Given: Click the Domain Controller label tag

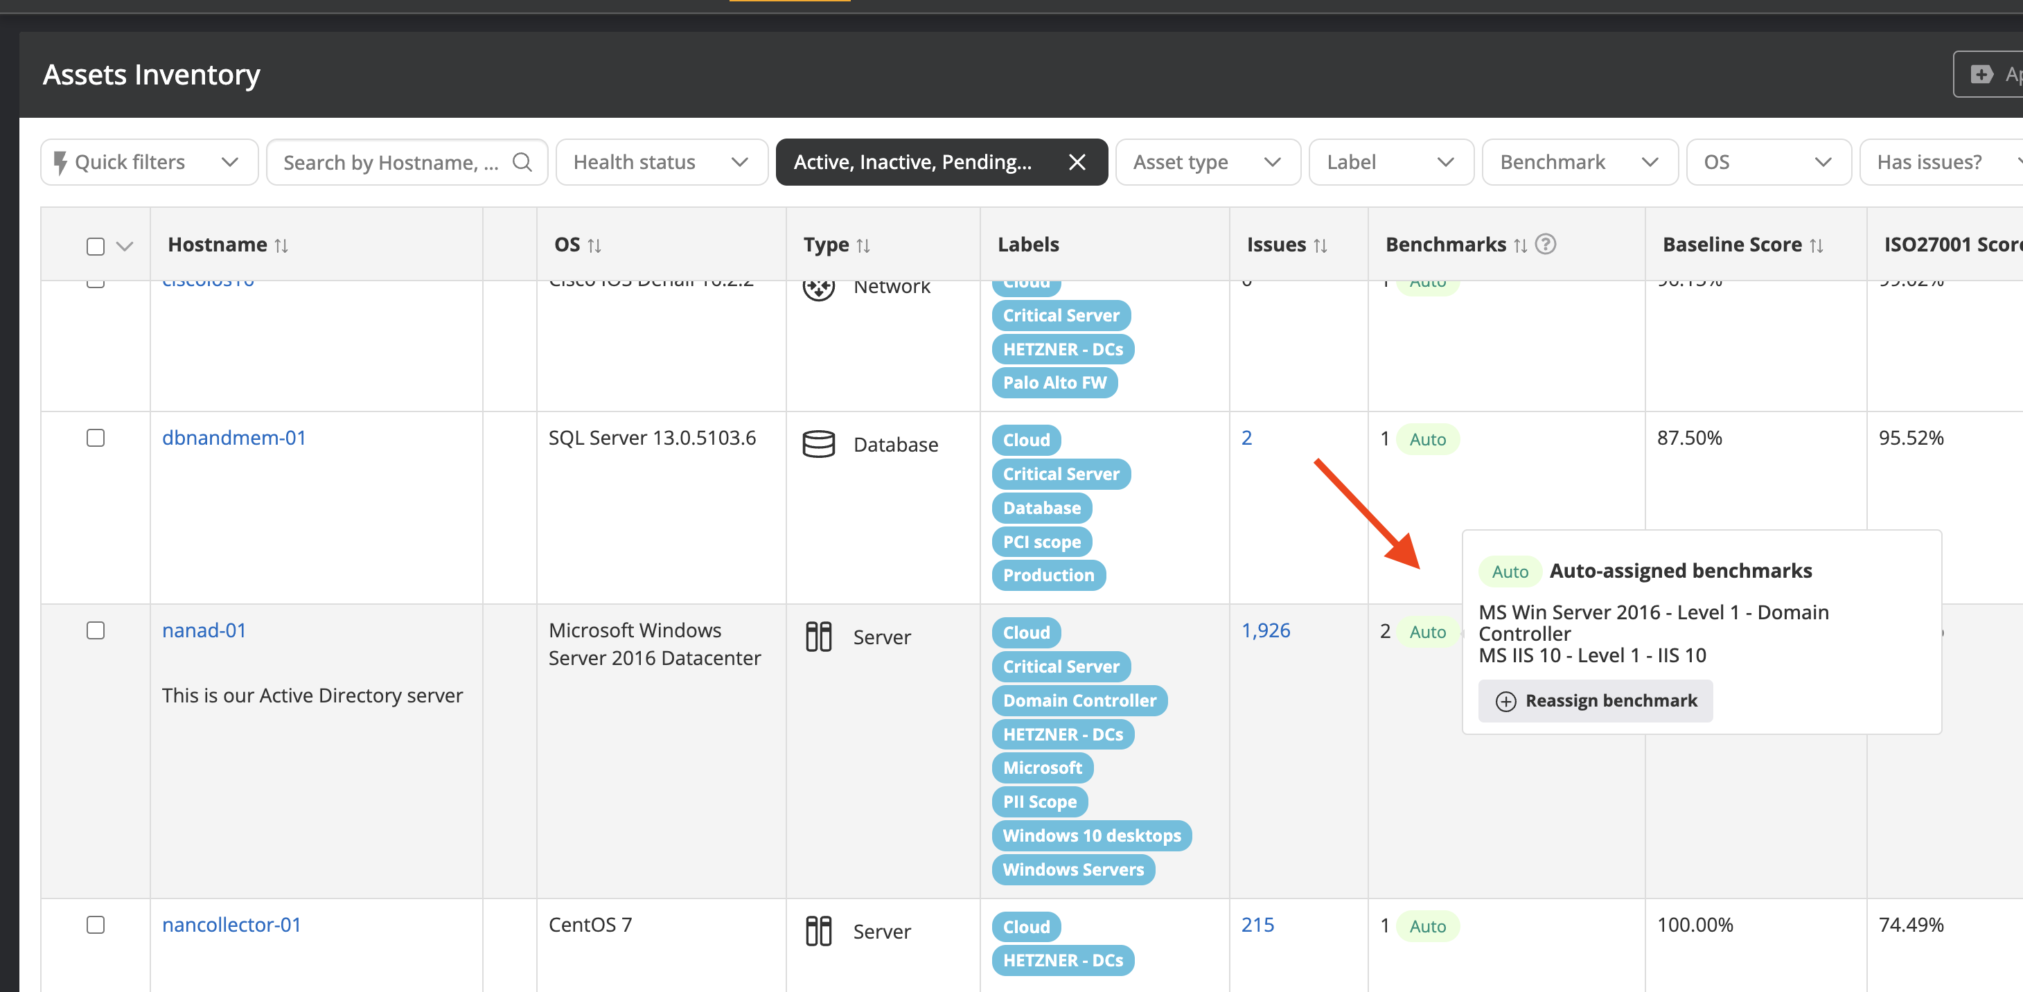Looking at the screenshot, I should [1079, 700].
